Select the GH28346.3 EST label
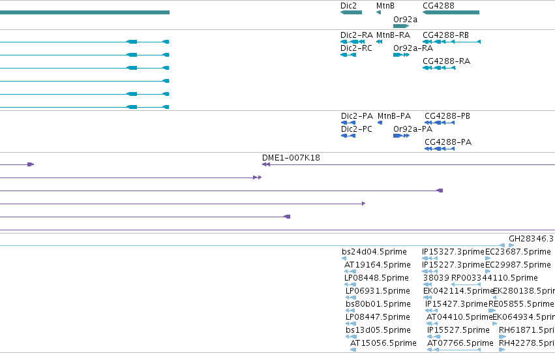 (531, 239)
